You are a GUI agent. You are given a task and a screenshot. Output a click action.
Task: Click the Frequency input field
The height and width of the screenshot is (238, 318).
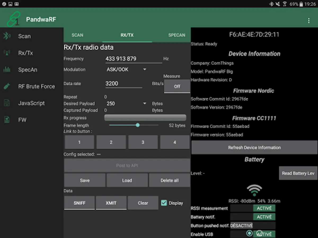coord(133,59)
